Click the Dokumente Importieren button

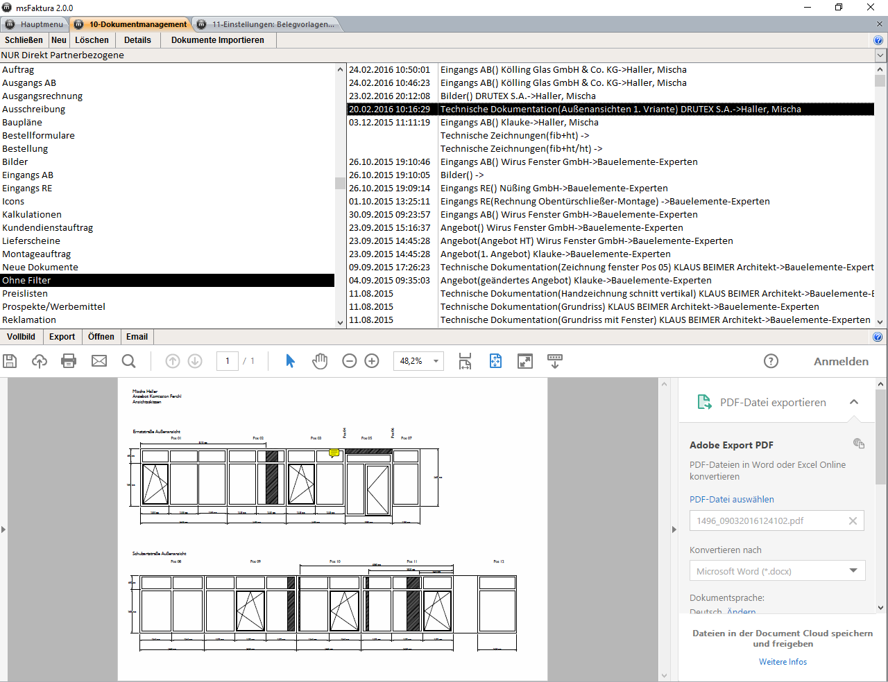pyautogui.click(x=217, y=40)
